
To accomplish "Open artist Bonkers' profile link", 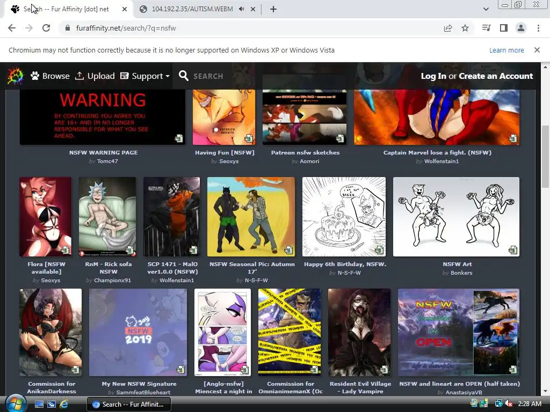I will coord(461,273).
